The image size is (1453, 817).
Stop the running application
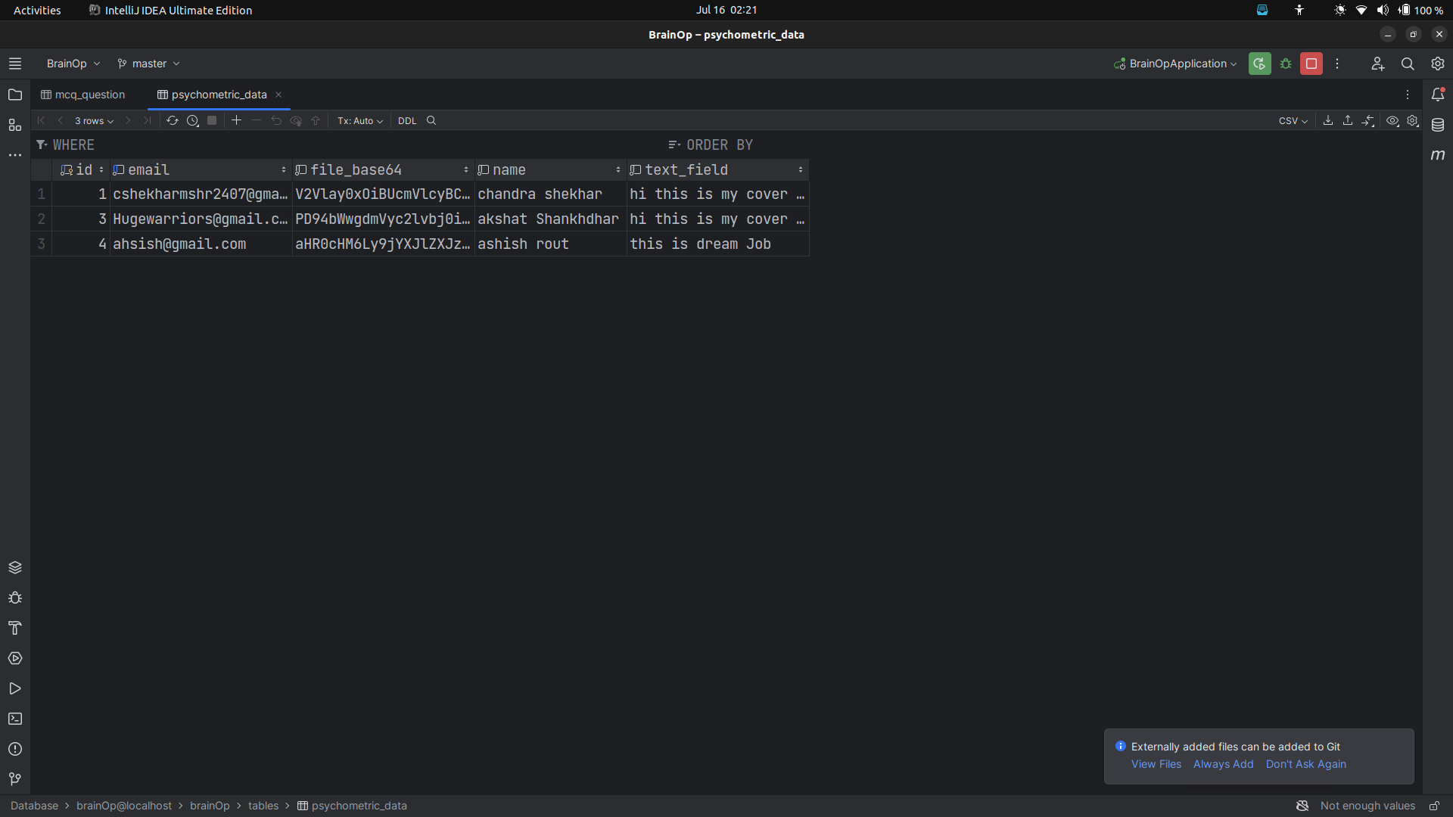tap(1311, 64)
